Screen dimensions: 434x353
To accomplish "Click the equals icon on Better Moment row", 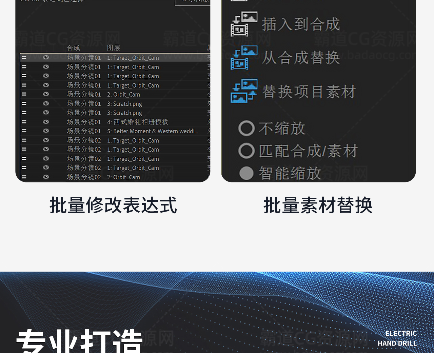I will (24, 131).
